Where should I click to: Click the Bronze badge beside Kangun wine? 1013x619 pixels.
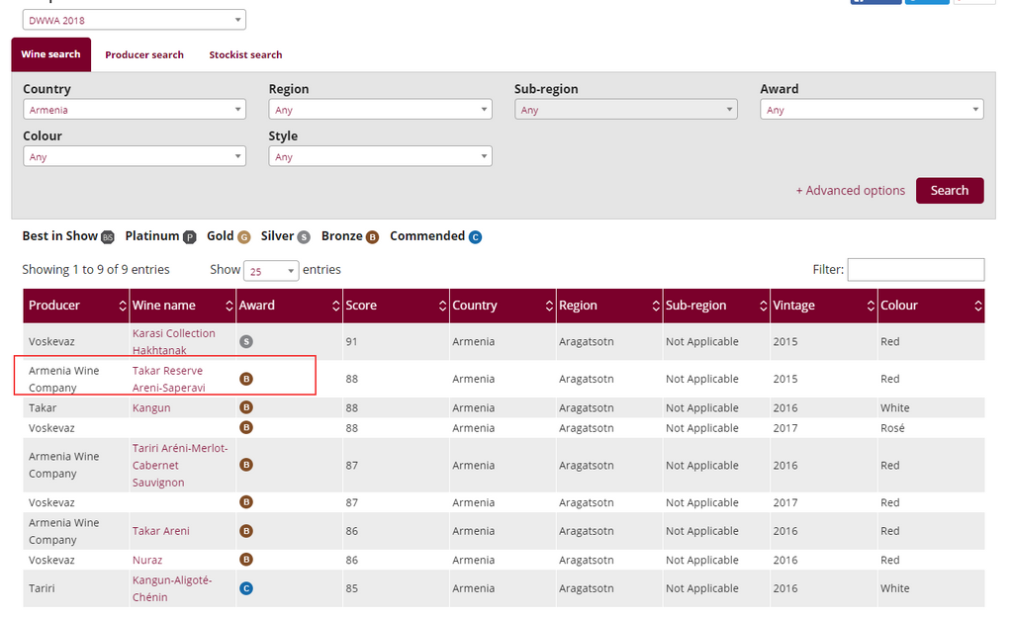[x=246, y=407]
